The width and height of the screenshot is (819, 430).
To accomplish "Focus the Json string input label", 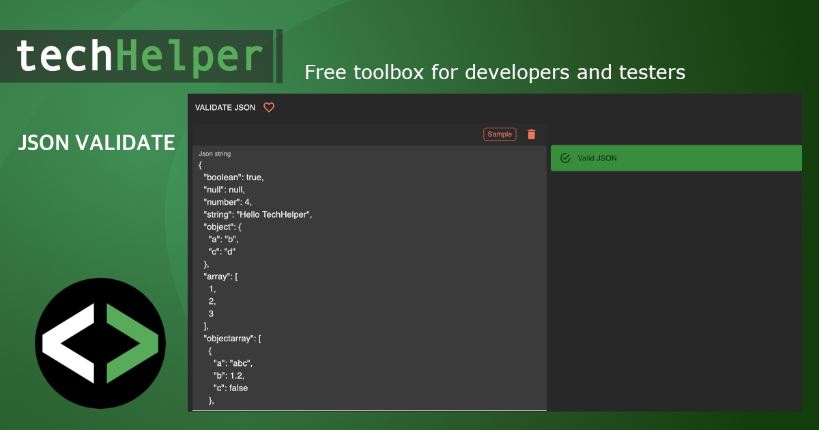I will [x=215, y=154].
